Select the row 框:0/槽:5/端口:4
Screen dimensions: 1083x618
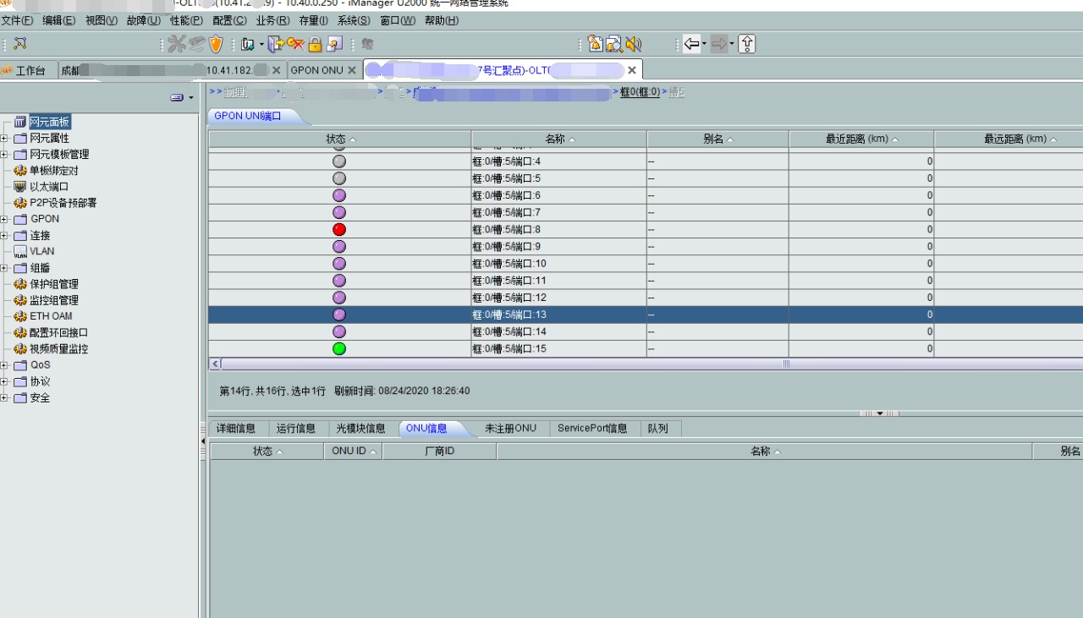(646, 161)
